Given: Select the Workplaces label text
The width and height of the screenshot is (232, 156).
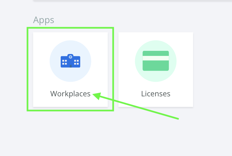Looking at the screenshot, I should point(70,94).
